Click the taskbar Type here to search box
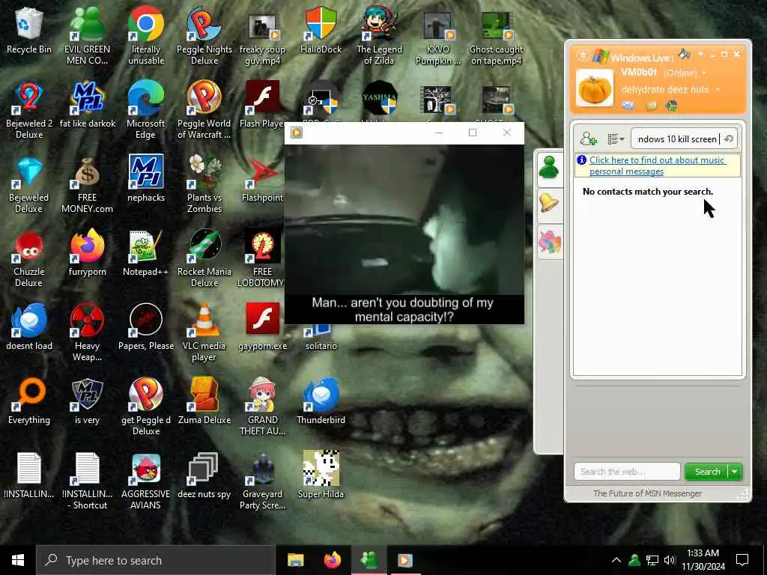This screenshot has width=767, height=575. click(156, 560)
